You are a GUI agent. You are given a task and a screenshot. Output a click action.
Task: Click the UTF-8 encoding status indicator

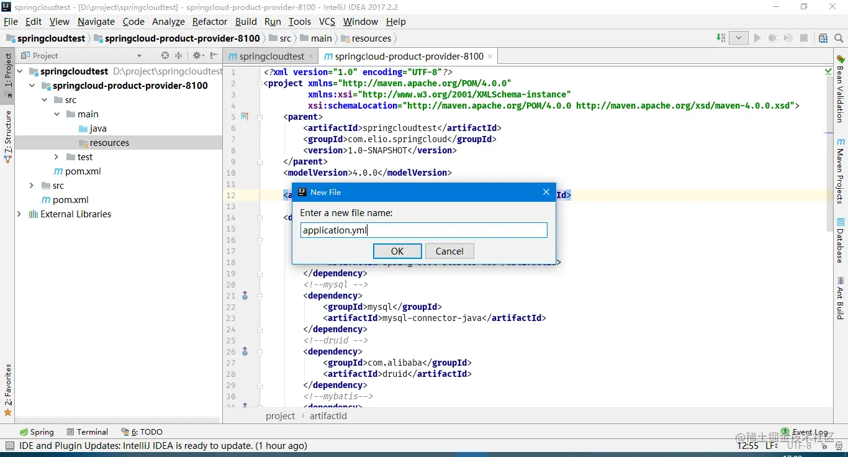799,445
